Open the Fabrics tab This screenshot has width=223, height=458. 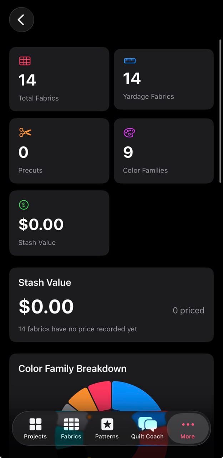(71, 428)
